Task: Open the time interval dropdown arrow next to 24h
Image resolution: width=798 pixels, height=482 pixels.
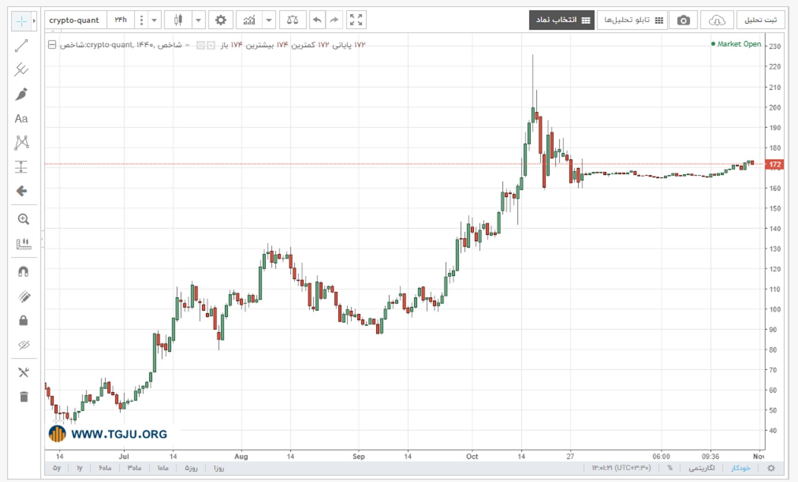Action: [154, 20]
